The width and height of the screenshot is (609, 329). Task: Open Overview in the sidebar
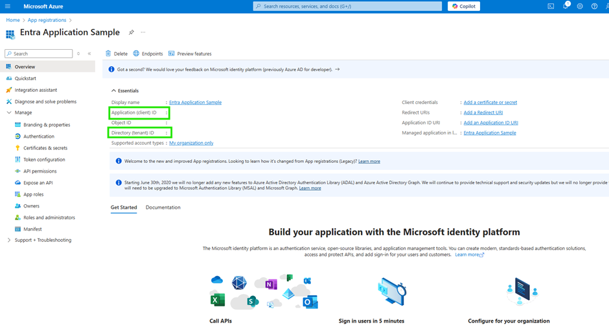click(x=47, y=67)
